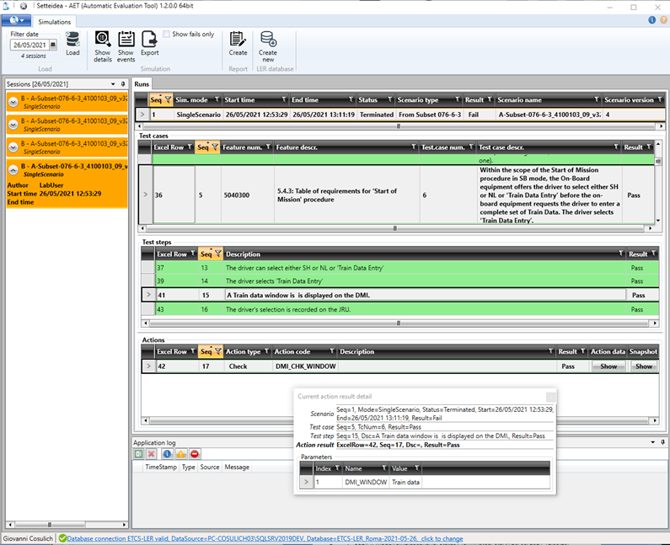The image size is (670, 545).
Task: Click Giovanni Cosulich in the status bar
Action: tap(28, 538)
